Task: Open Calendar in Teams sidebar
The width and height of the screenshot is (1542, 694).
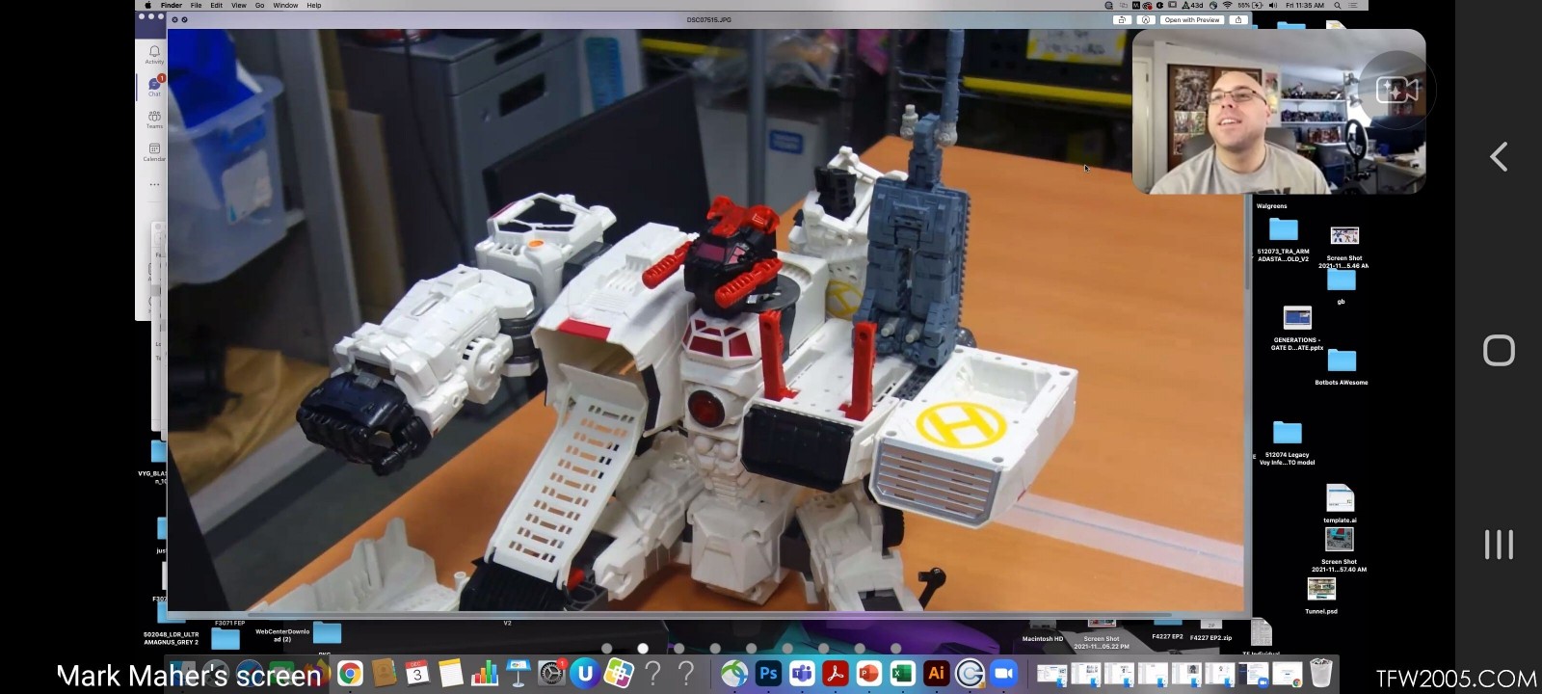Action: (154, 151)
